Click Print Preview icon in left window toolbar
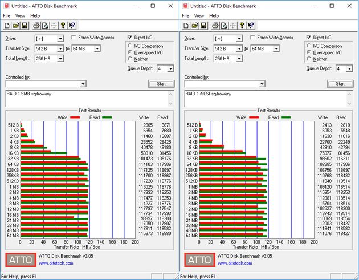 click(45, 26)
